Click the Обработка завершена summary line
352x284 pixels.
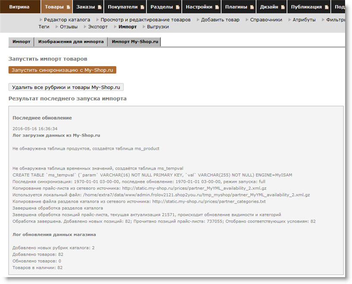coord(164,221)
